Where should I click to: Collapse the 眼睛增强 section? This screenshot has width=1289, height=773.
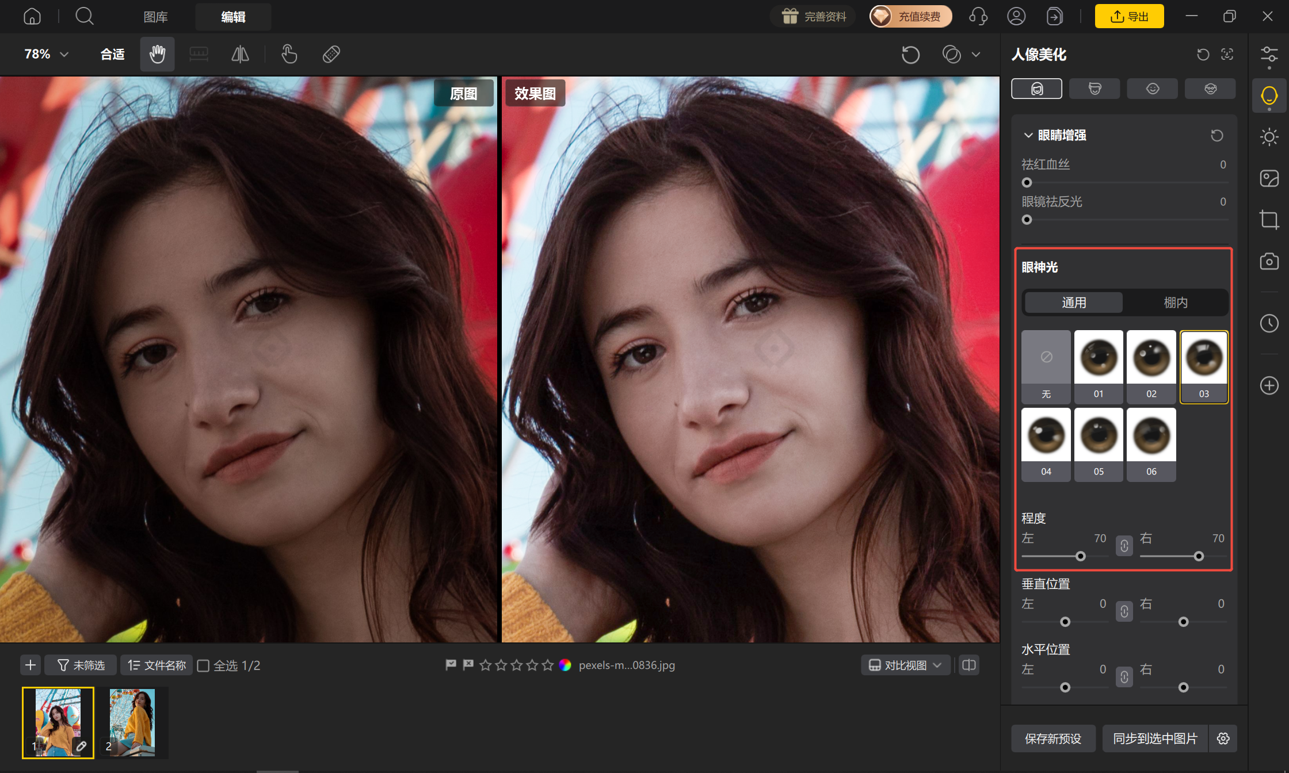(1028, 135)
